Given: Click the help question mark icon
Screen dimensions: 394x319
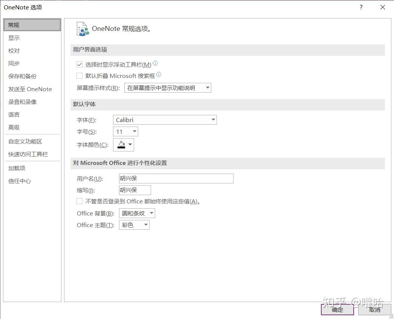Looking at the screenshot, I should (x=361, y=7).
